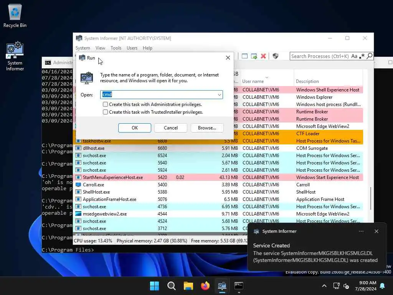Image resolution: width=393 pixels, height=295 pixels.
Task: Open the View menu
Action: 100,48
